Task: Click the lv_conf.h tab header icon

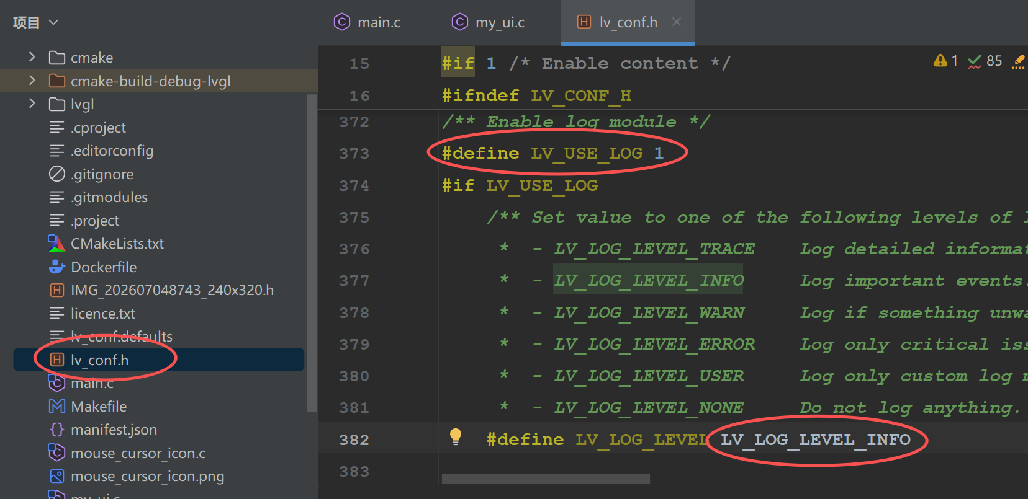Action: 584,22
